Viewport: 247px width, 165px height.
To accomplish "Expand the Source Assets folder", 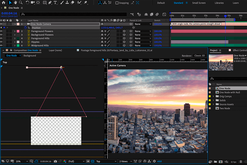I will 214,104.
